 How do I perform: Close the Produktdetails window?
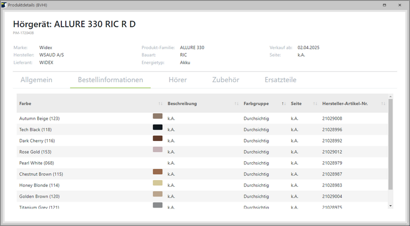pos(400,5)
